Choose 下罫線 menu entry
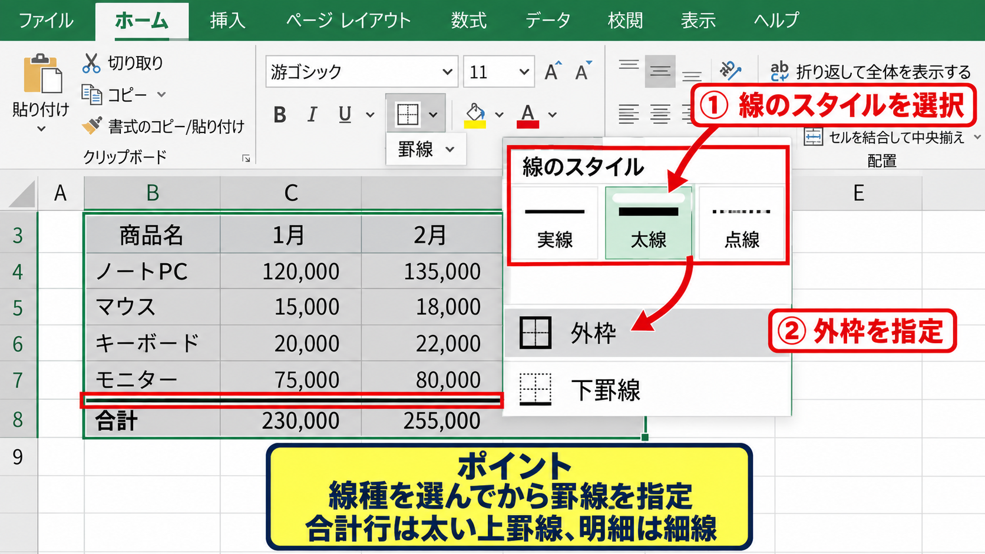The image size is (985, 554). pyautogui.click(x=647, y=389)
